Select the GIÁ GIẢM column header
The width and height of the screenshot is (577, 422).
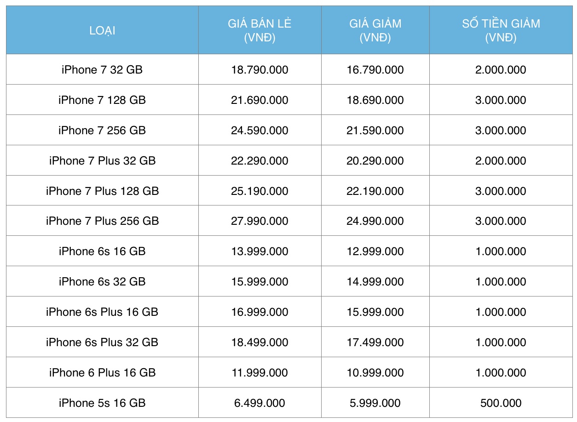375,31
